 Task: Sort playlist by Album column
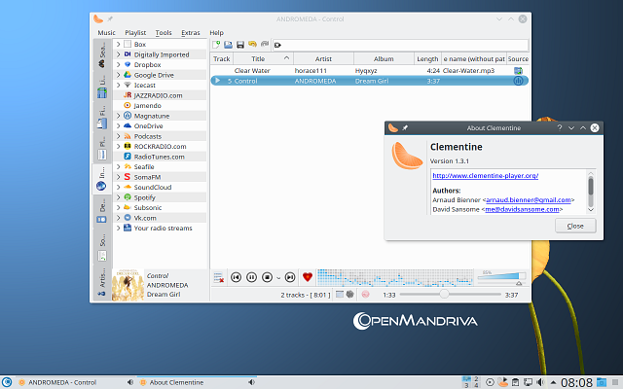(384, 58)
